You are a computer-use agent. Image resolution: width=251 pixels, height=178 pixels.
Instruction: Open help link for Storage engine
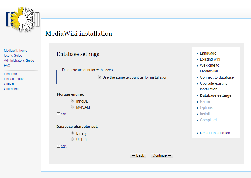63,114
